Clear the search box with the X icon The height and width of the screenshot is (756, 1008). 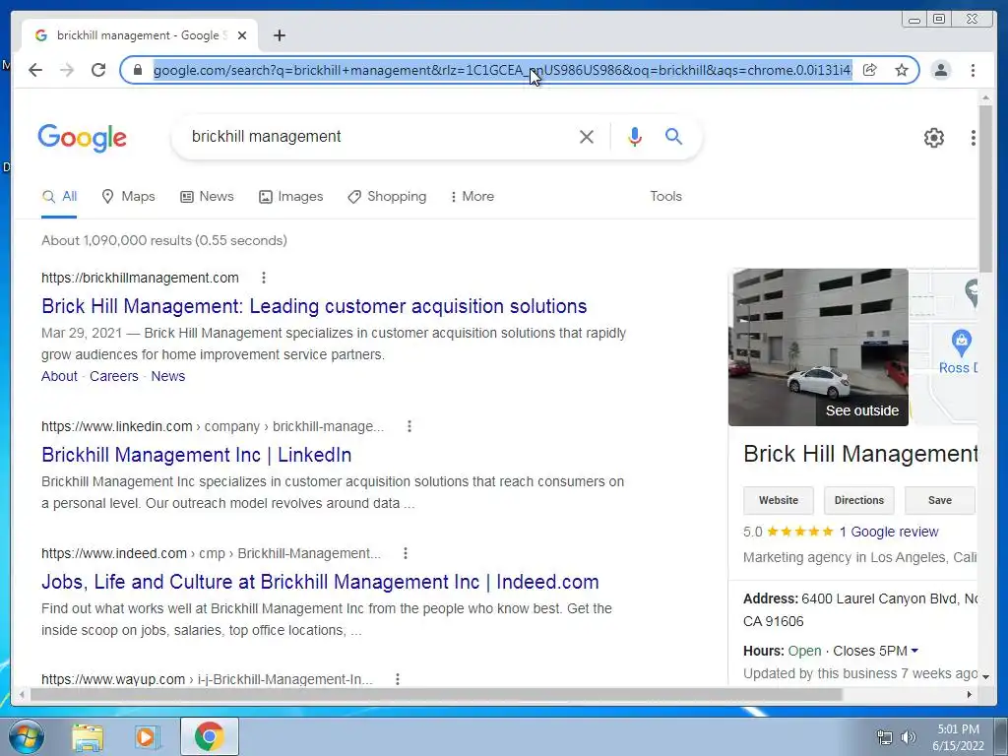click(587, 136)
